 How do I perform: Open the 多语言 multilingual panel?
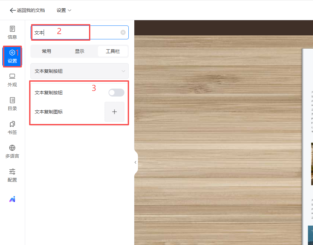coord(12,152)
